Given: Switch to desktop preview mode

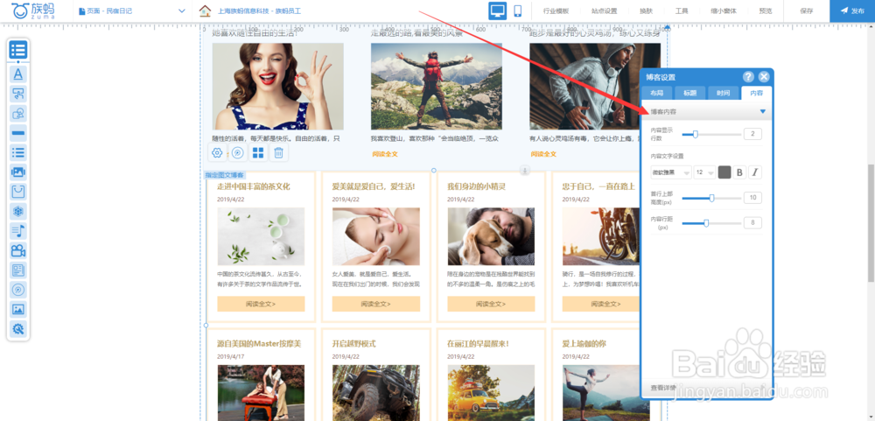Looking at the screenshot, I should (498, 11).
